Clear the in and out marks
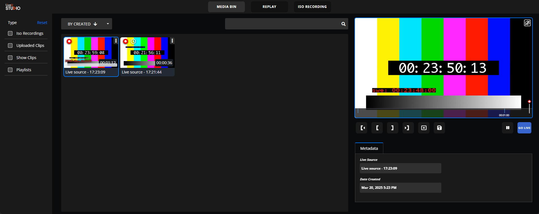539x214 pixels. tap(424, 128)
